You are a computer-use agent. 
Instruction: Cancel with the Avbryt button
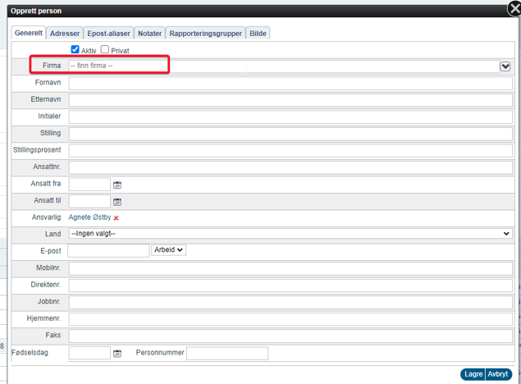(x=499, y=374)
